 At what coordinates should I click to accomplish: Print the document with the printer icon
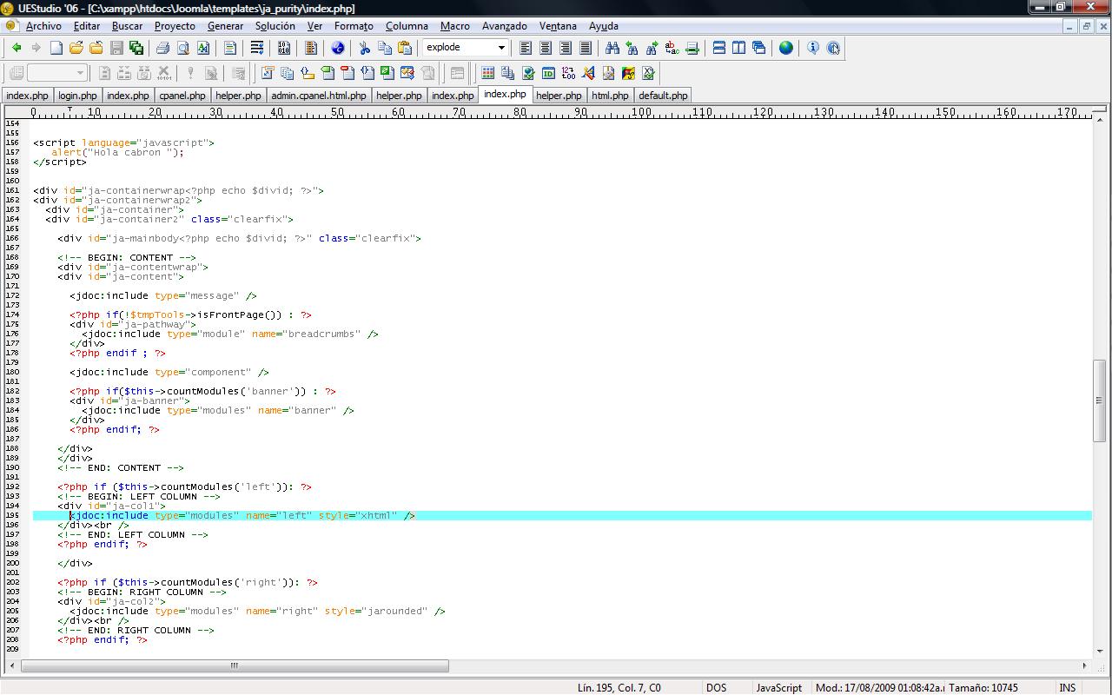162,48
